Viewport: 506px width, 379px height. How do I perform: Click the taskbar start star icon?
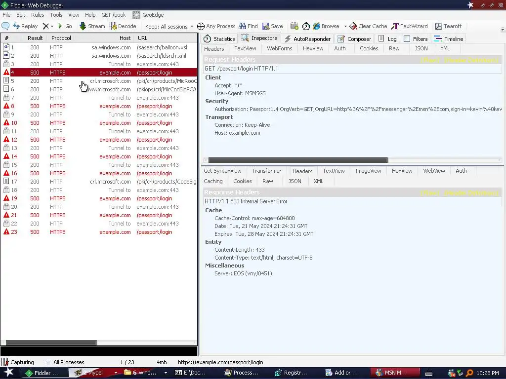coord(9,373)
